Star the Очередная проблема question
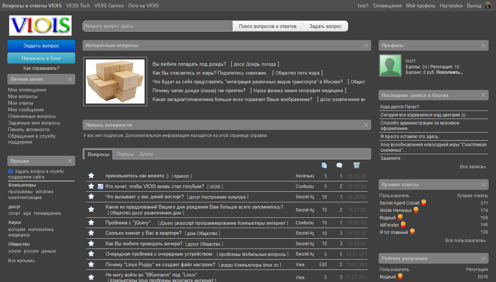Viewport: 496px width, 282px height. point(91,254)
